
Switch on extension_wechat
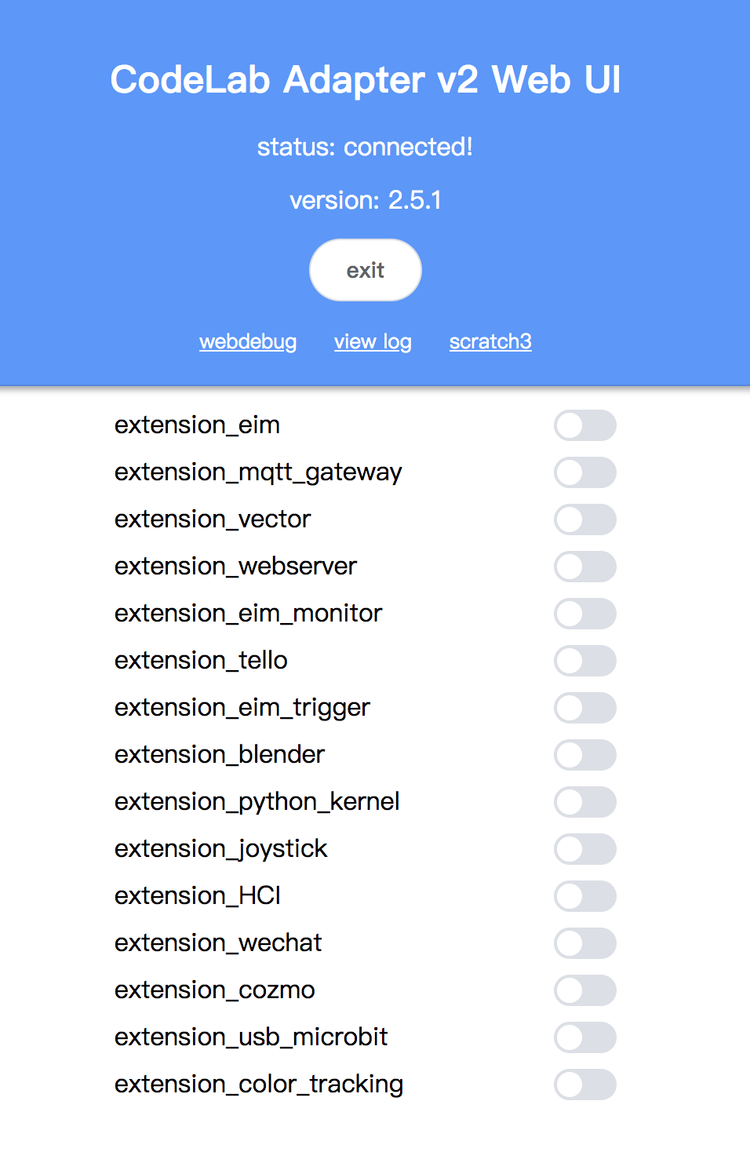pos(584,943)
